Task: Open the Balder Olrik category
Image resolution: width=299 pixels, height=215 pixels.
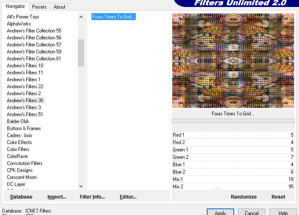Action: coord(18,121)
